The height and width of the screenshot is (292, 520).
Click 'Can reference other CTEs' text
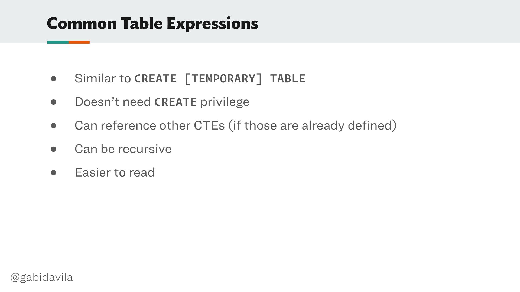point(150,125)
